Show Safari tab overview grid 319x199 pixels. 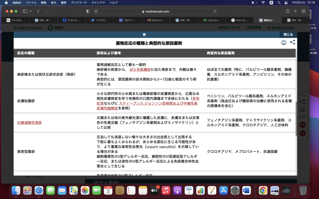tap(303, 11)
